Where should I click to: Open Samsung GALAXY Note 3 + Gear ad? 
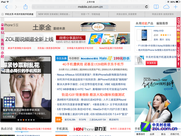[x=158, y=95]
